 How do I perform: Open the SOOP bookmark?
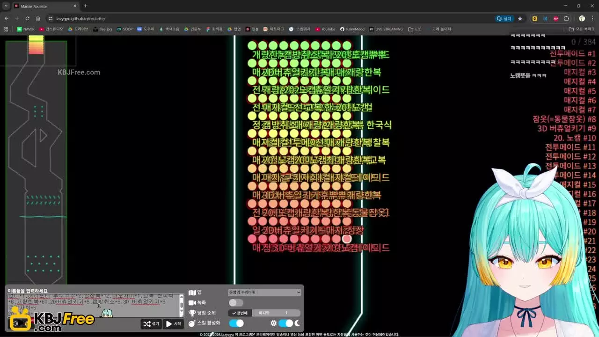124,29
